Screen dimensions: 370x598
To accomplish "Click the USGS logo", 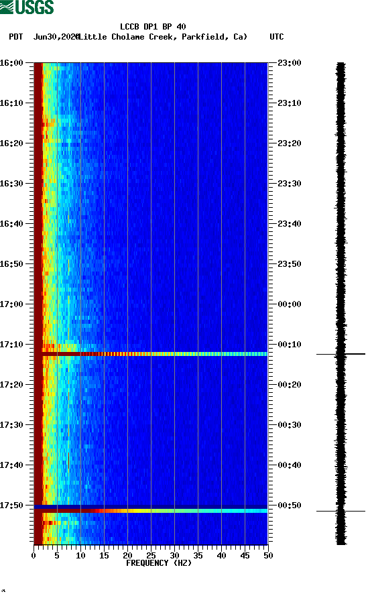I will coord(27,7).
